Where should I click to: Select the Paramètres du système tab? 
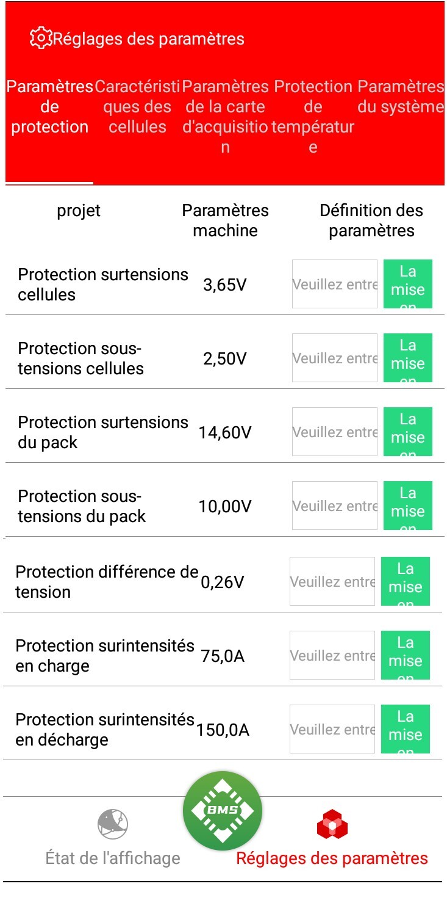401,96
